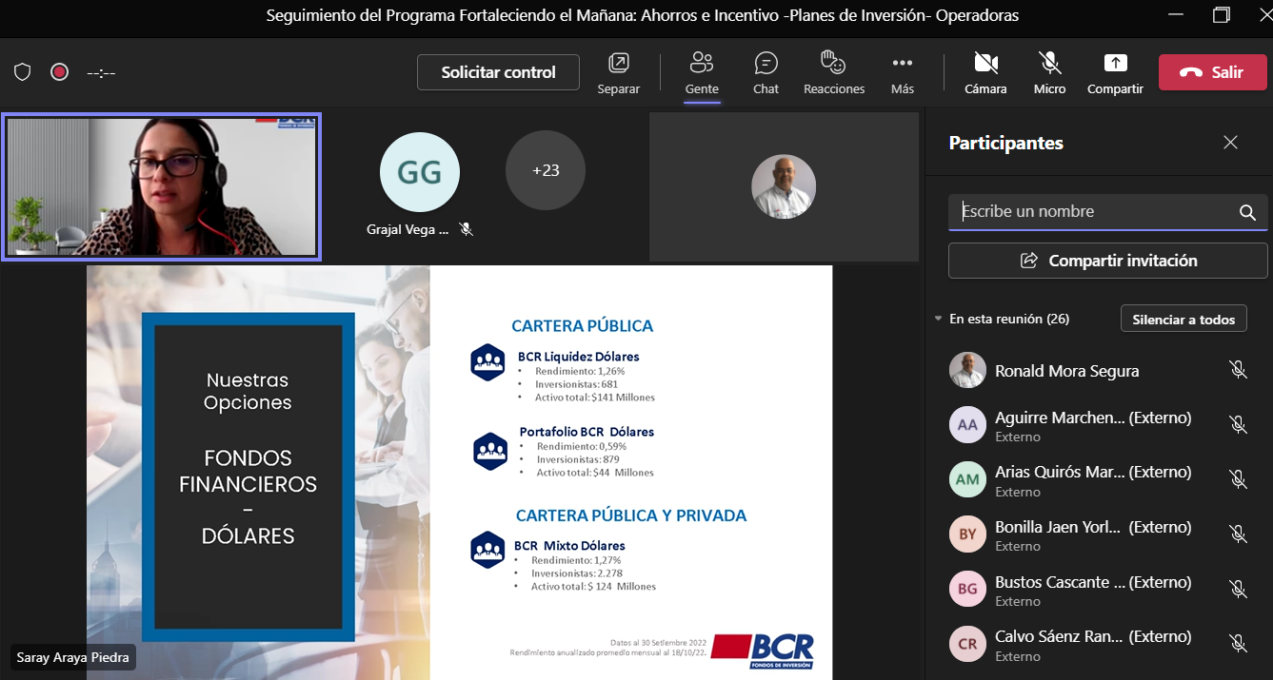Click the CARTERA PÚBLICA heading on slide

click(582, 326)
